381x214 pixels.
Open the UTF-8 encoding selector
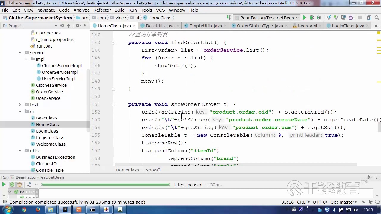point(321,202)
